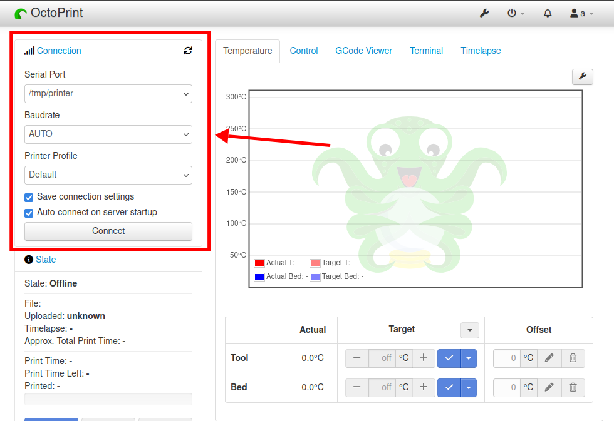Screen dimensions: 614x421
Task: Toggle Actual Bed blue legend swatch
Action: coord(259,276)
